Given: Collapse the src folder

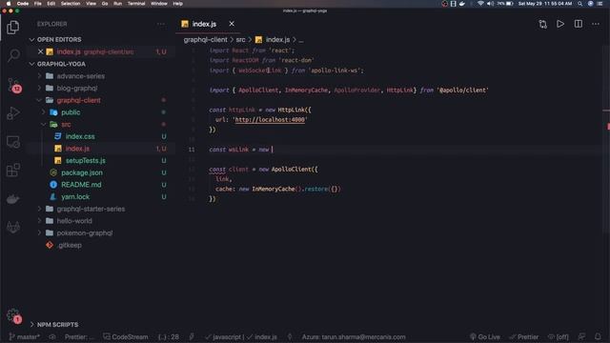Looking at the screenshot, I should [x=66, y=125].
